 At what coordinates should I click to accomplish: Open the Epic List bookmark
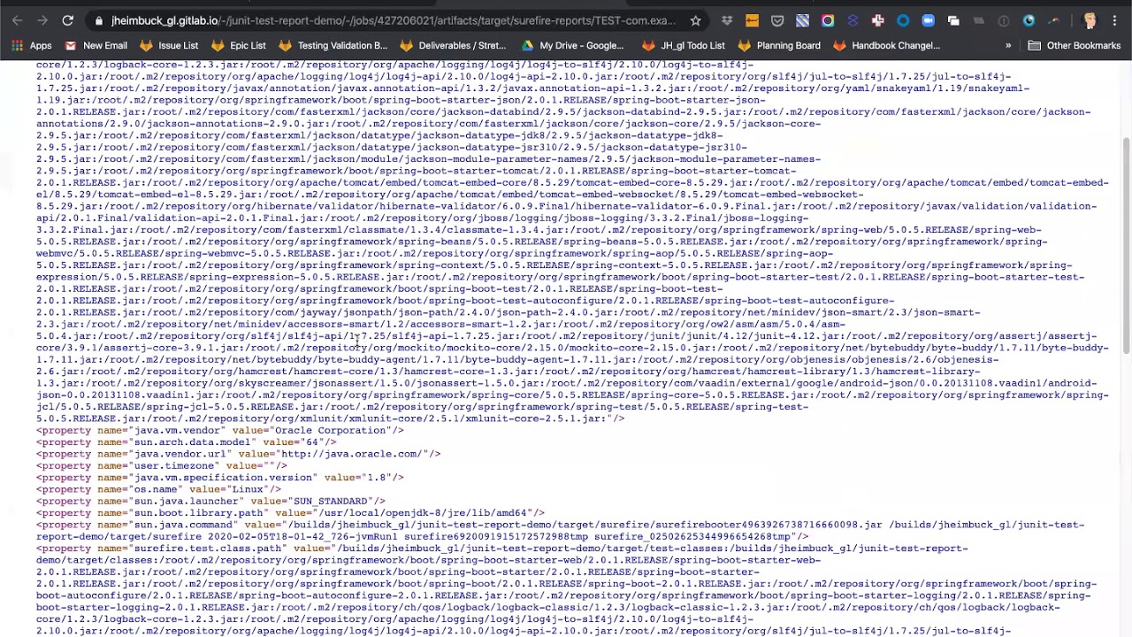[x=238, y=45]
